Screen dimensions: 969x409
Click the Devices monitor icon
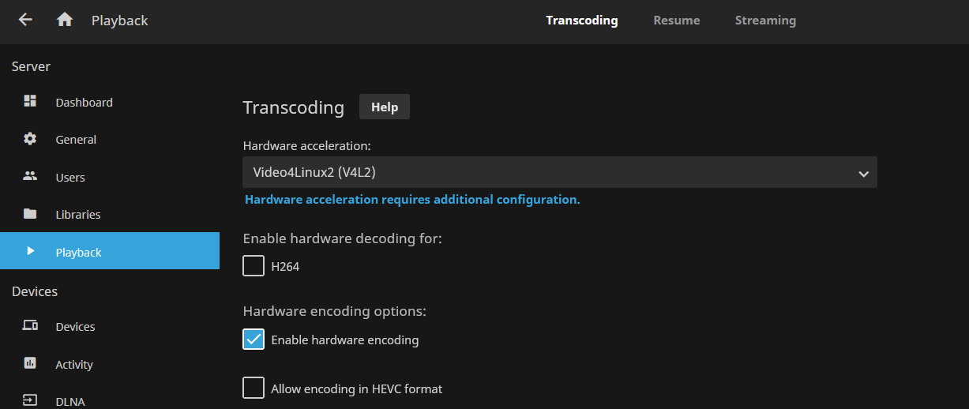(30, 325)
